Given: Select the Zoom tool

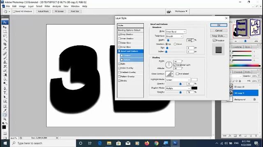Looking at the screenshot, I should (x=5, y=119).
